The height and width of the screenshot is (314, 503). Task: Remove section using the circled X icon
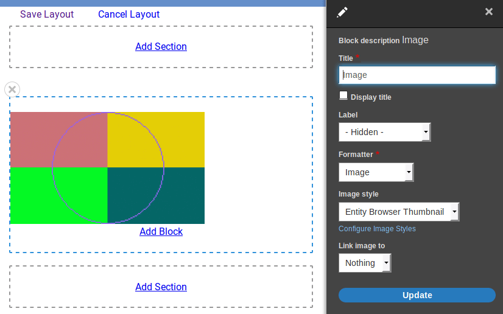tap(12, 89)
